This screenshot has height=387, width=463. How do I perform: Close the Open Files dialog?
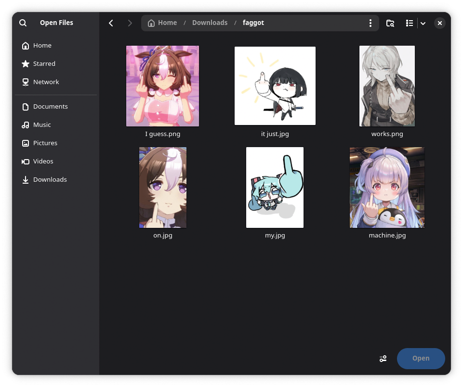tap(440, 23)
